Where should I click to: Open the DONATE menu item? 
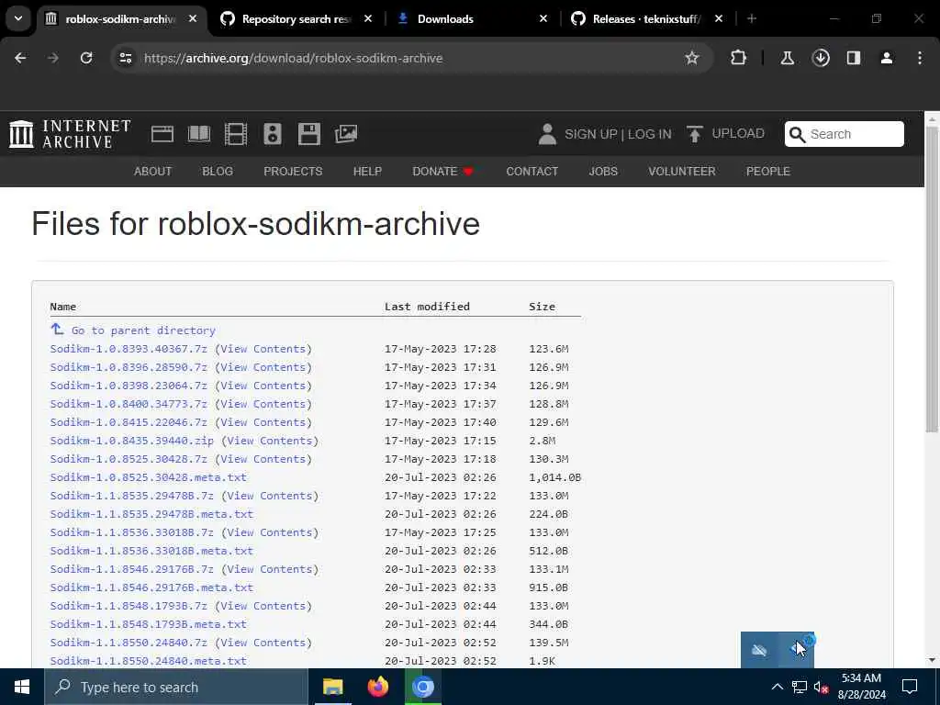442,172
